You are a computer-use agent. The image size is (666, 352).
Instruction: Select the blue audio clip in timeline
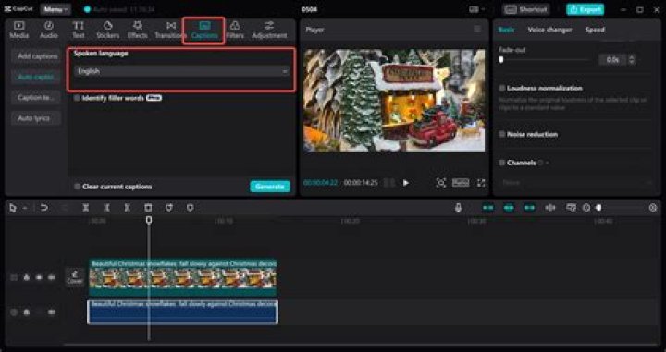tap(182, 312)
